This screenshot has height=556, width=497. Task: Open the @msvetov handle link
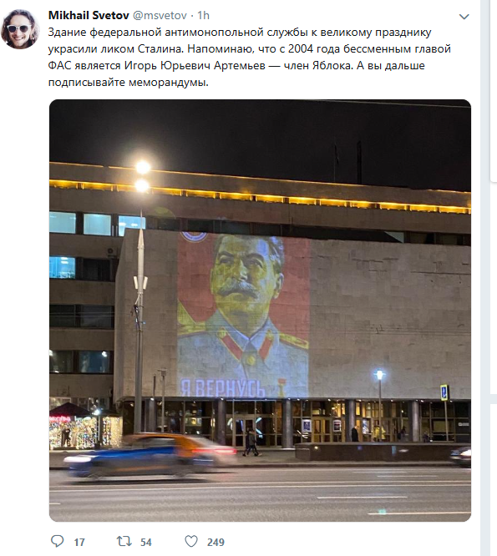[x=160, y=16]
